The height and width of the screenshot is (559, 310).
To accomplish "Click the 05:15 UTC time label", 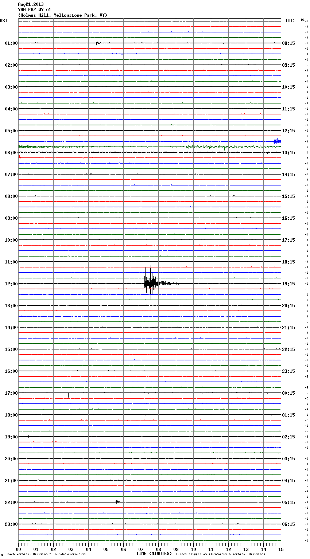I will tap(288, 503).
